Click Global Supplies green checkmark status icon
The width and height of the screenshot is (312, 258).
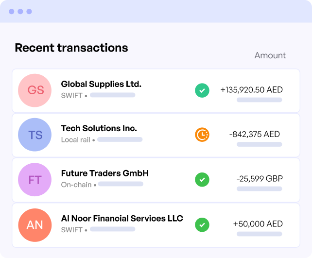click(202, 90)
